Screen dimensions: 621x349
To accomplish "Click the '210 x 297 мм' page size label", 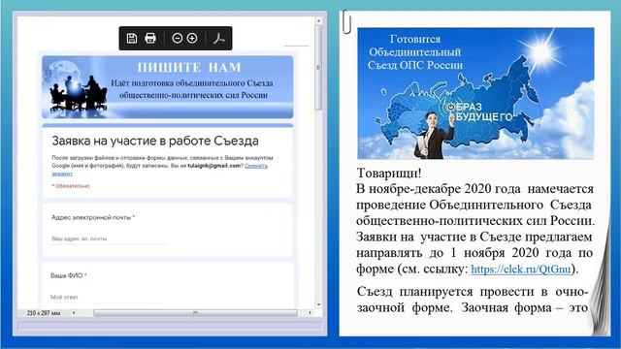I will click(x=44, y=312).
